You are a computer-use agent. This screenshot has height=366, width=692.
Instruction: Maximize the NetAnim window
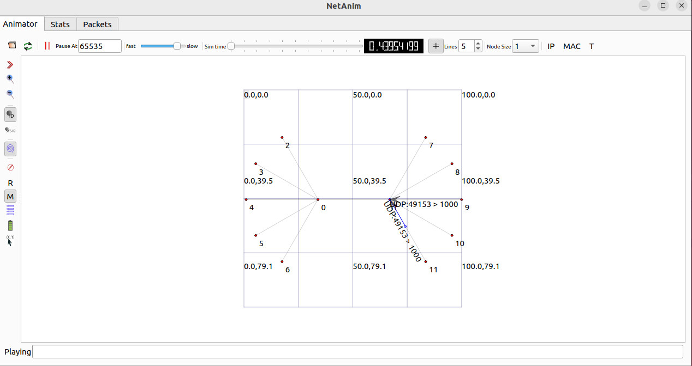(663, 5)
